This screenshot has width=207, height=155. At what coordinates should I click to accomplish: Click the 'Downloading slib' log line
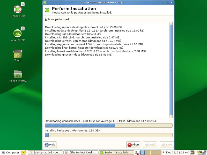73,34
